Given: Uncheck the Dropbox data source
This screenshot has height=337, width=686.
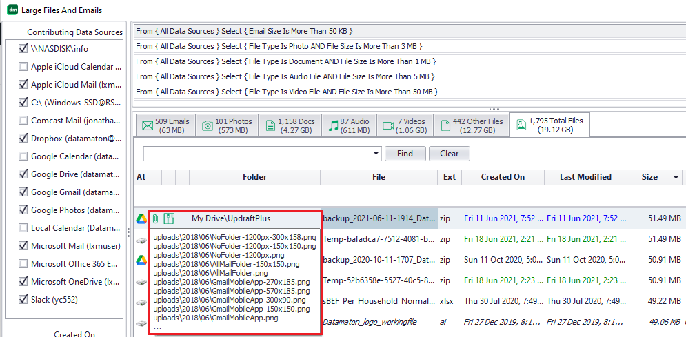Looking at the screenshot, I should [x=23, y=138].
